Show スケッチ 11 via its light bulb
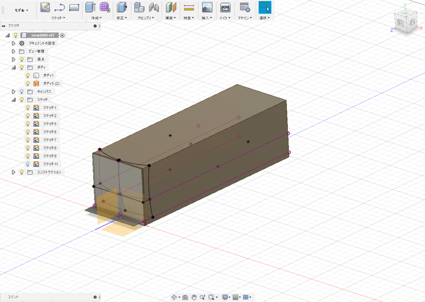The image size is (425, 302). point(28,164)
